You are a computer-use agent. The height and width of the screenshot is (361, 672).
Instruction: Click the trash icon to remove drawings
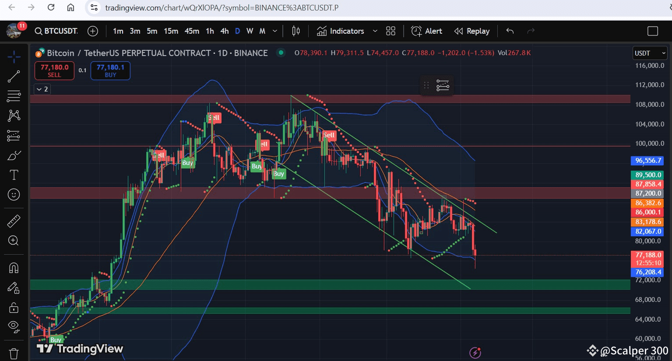click(x=14, y=353)
